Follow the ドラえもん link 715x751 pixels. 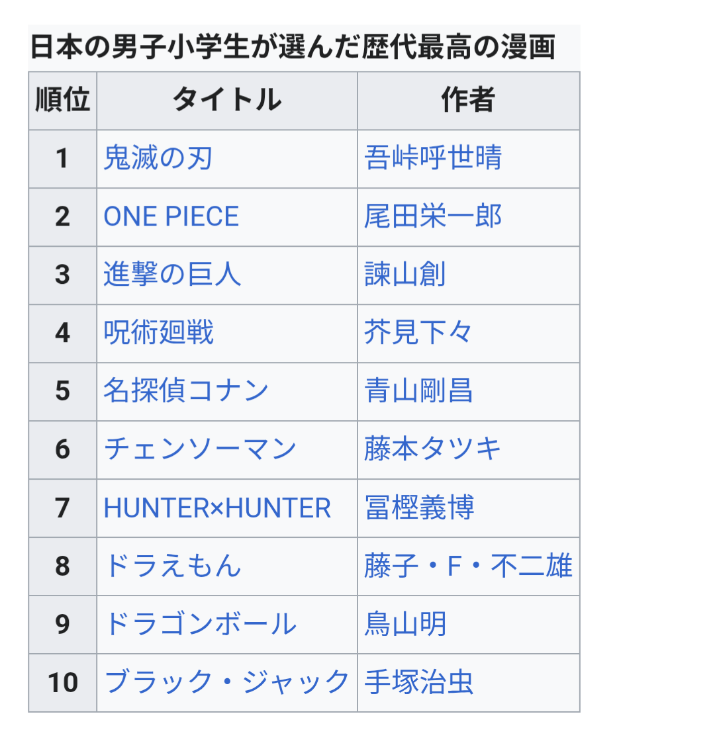click(x=173, y=566)
